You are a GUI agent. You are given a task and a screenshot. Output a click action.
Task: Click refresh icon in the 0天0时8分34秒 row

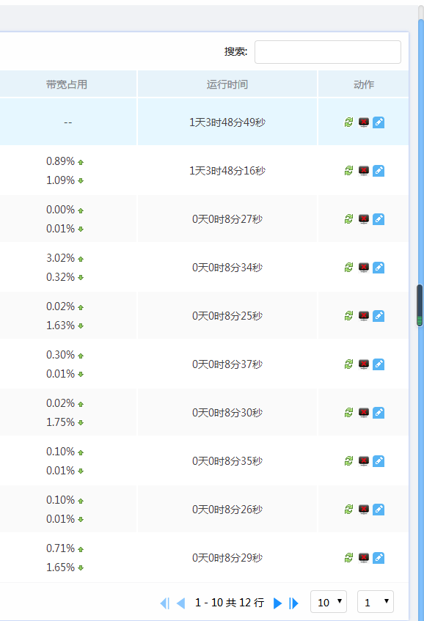pos(348,268)
